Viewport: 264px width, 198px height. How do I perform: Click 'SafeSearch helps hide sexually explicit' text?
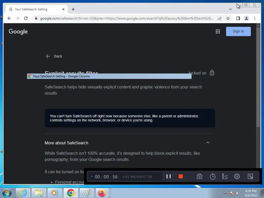pos(123,90)
